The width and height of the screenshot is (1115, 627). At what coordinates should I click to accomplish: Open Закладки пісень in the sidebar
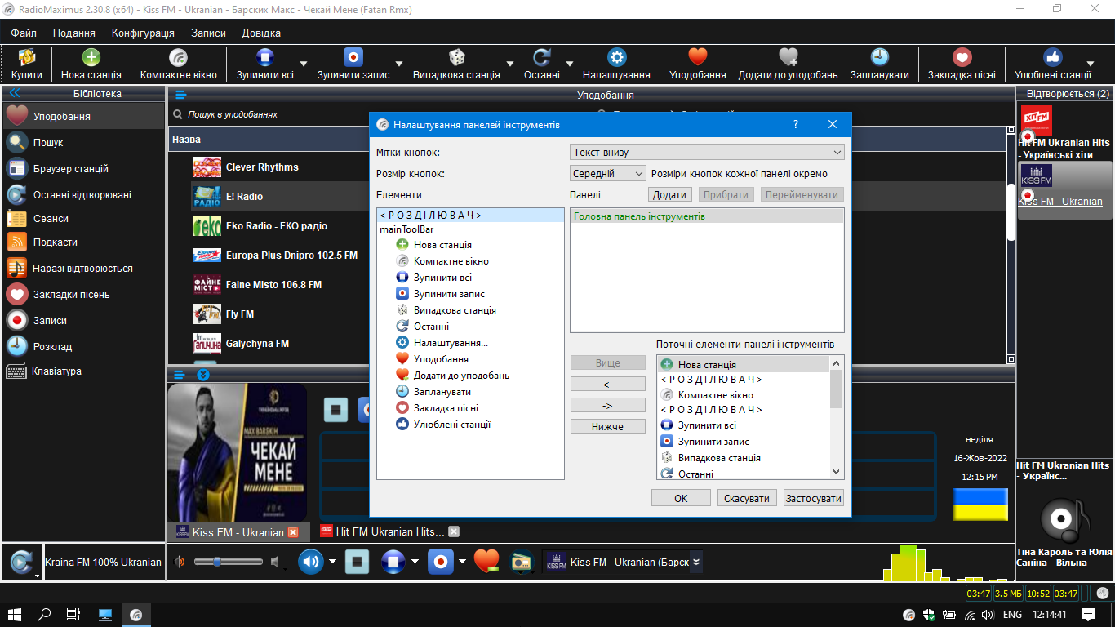[83, 294]
